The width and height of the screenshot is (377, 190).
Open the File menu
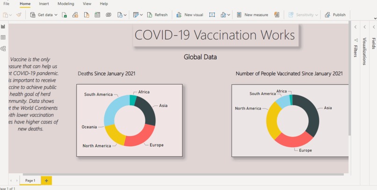(7, 4)
